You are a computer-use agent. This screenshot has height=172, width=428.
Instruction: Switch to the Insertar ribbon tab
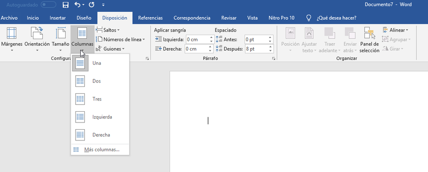coord(58,18)
